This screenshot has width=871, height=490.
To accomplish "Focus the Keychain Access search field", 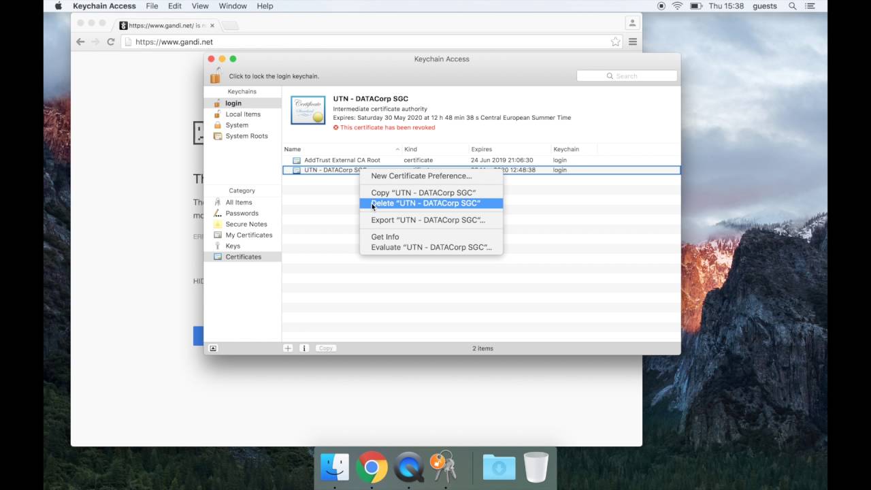I will click(x=627, y=76).
